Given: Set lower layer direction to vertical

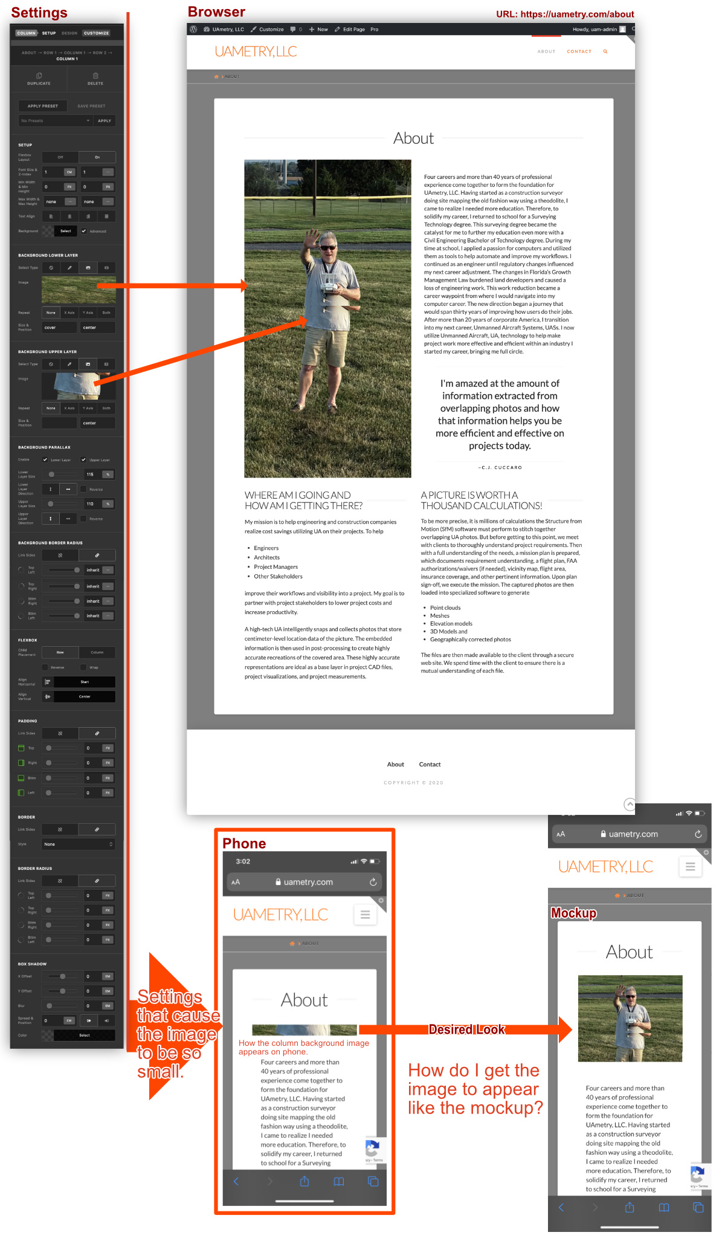Looking at the screenshot, I should click(51, 489).
